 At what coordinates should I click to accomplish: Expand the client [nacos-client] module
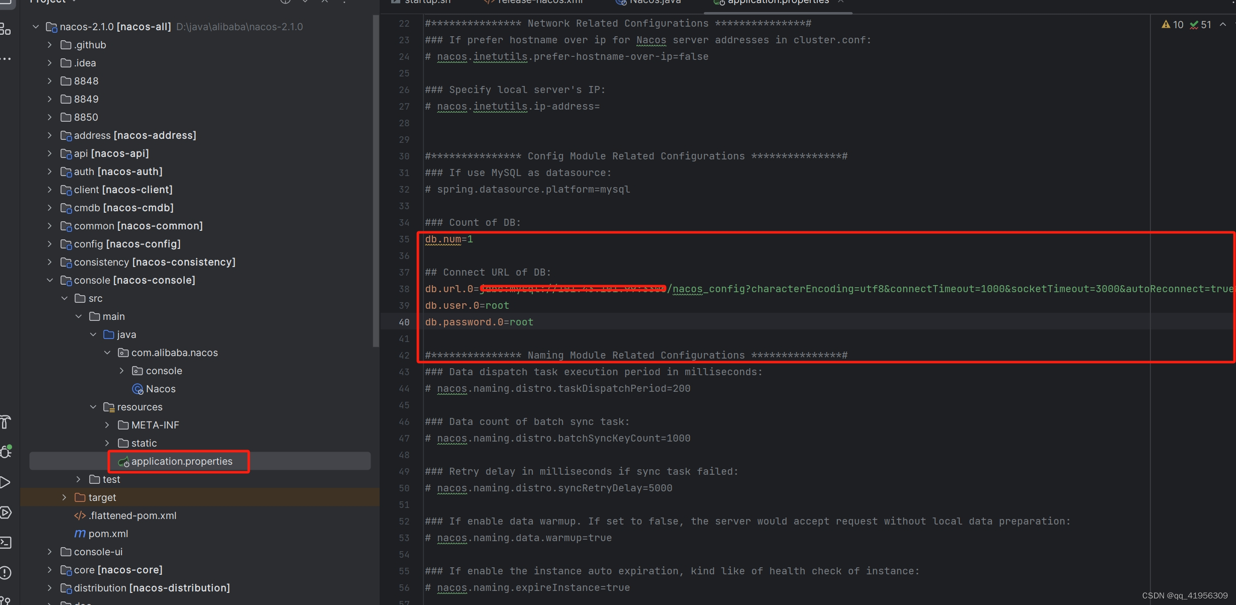49,190
